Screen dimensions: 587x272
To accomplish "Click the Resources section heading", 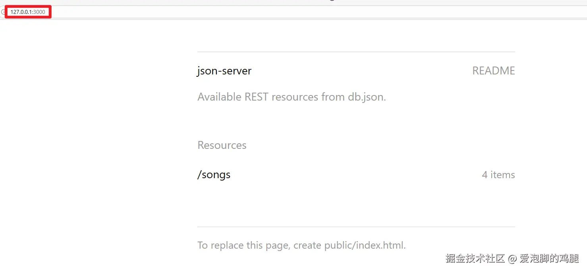I will point(222,145).
